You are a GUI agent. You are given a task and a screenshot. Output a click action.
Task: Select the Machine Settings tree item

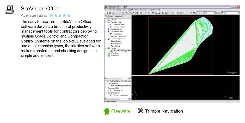click(x=117, y=44)
